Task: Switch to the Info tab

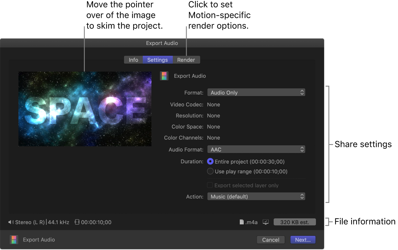Action: [133, 60]
